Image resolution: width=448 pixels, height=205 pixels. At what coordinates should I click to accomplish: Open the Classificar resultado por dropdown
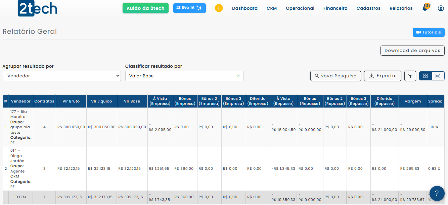pos(184,76)
